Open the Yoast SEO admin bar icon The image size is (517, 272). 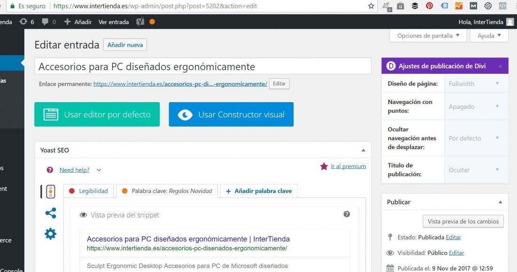pos(141,22)
